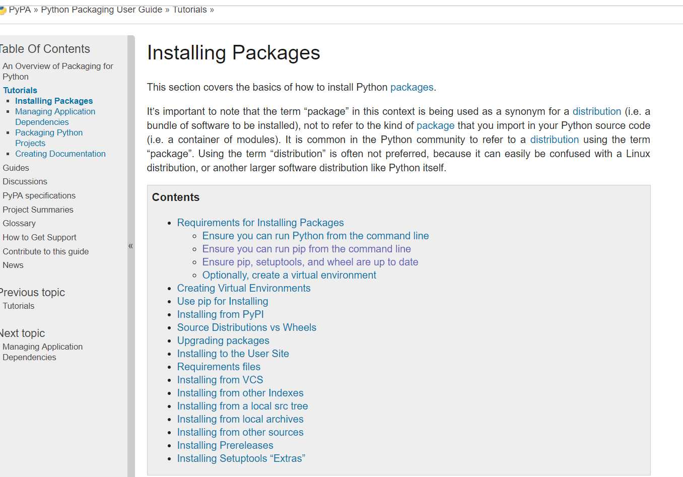Jump to Installing from VCS
The image size is (683, 477).
tap(220, 380)
